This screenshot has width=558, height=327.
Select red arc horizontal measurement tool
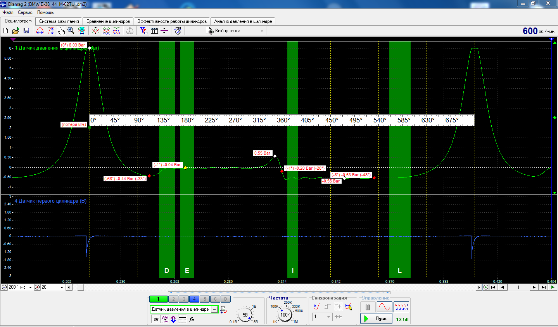pos(40,31)
